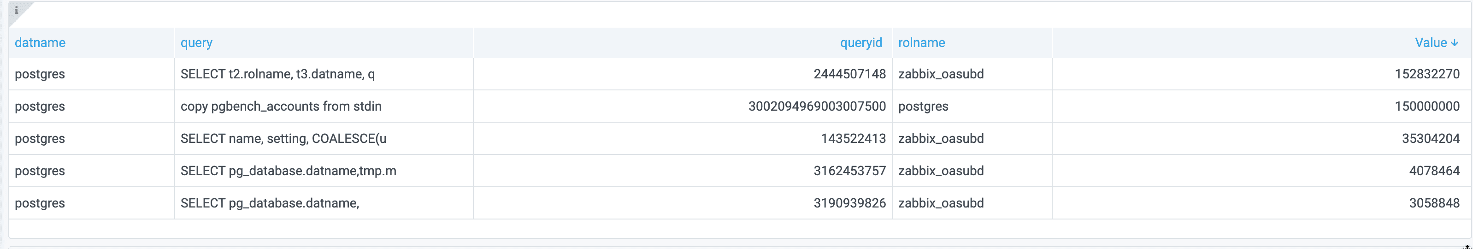Select the value 150000000 cell

[x=1427, y=107]
